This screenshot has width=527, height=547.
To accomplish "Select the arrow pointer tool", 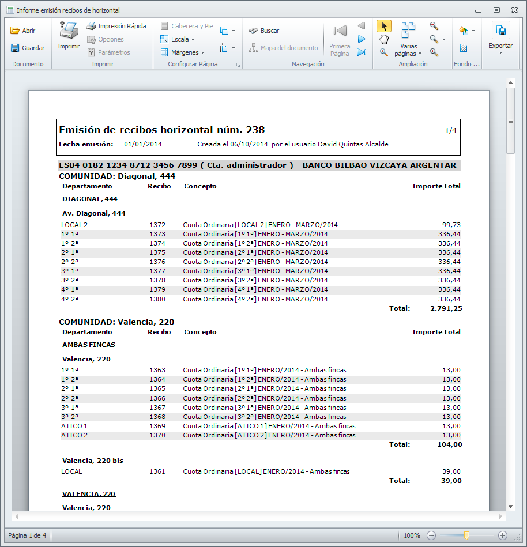I will (x=384, y=26).
